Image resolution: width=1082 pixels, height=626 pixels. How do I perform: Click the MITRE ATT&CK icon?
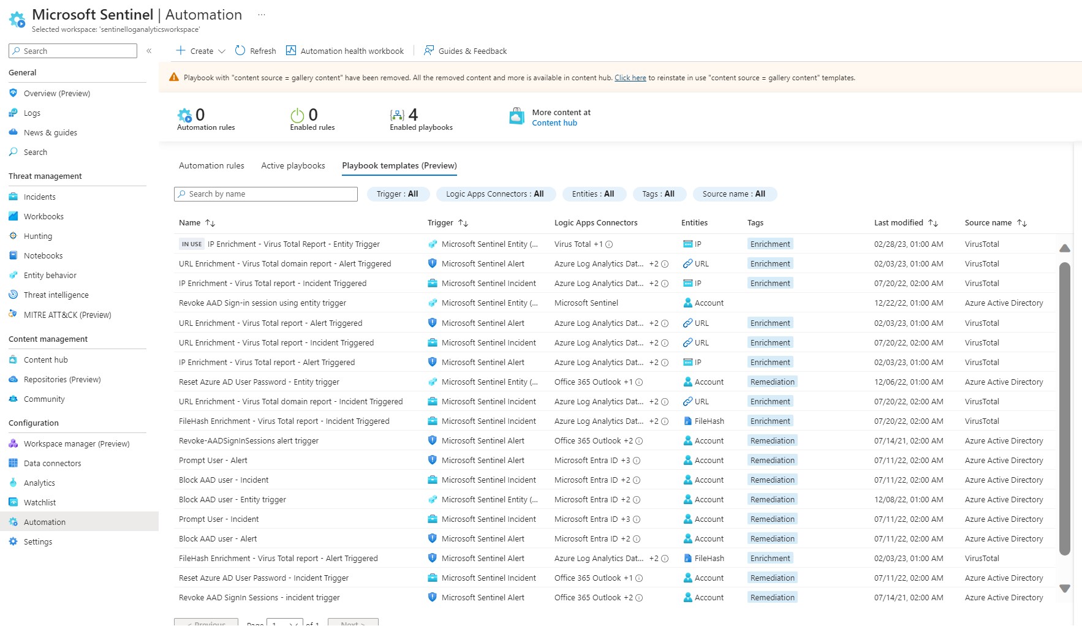point(13,314)
